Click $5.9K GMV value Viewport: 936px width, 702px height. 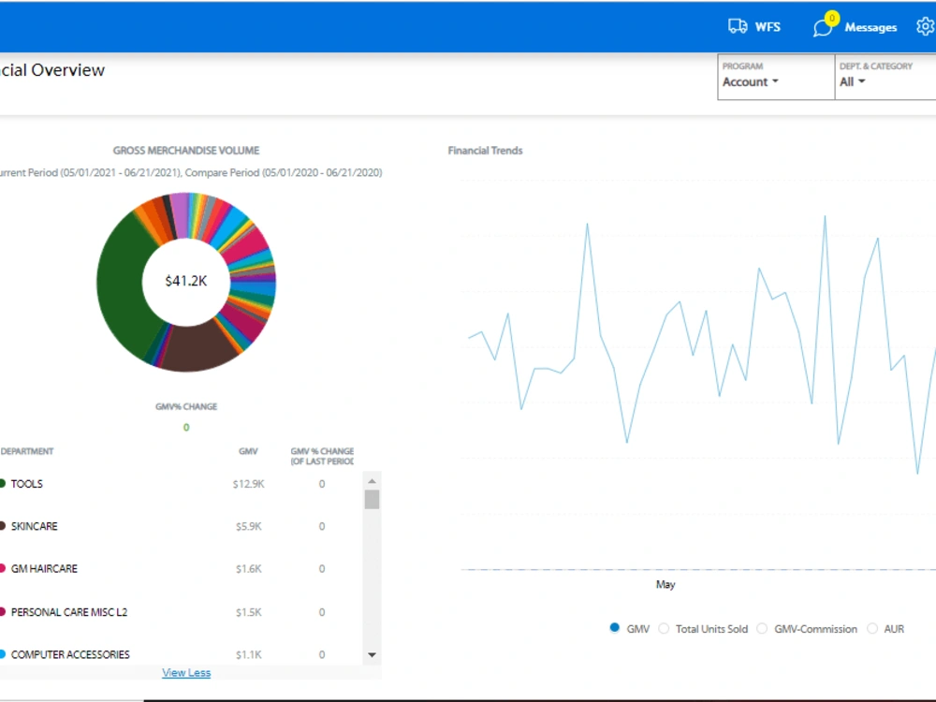click(x=248, y=526)
